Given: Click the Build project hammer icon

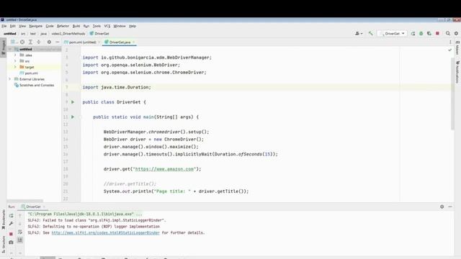Looking at the screenshot, I should [x=371, y=34].
